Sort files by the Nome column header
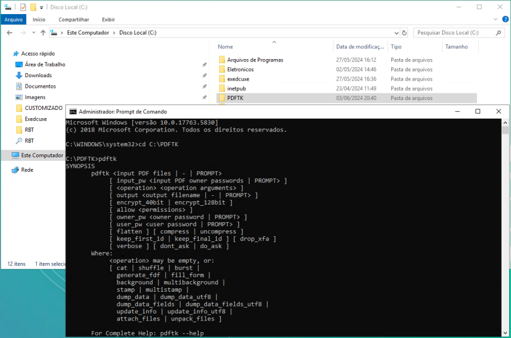511x338 pixels. coord(226,47)
